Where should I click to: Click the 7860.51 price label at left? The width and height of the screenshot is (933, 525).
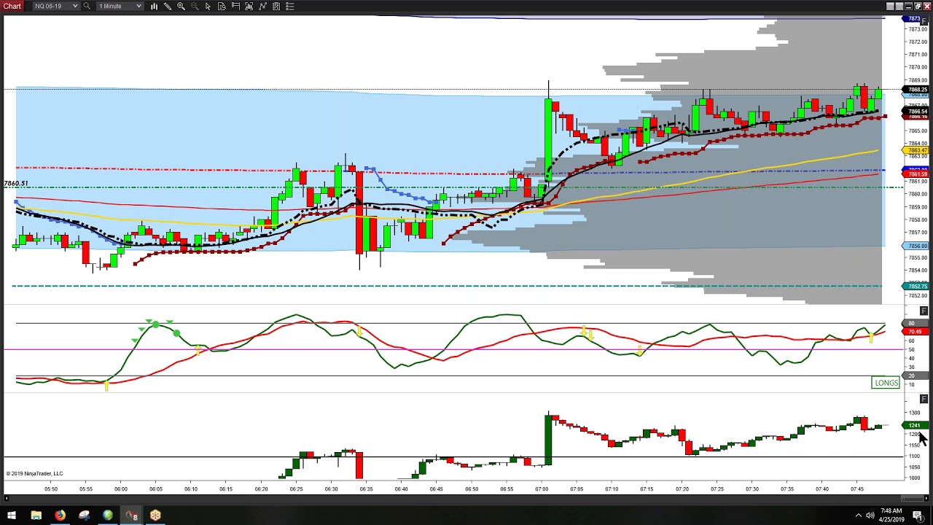pos(16,184)
